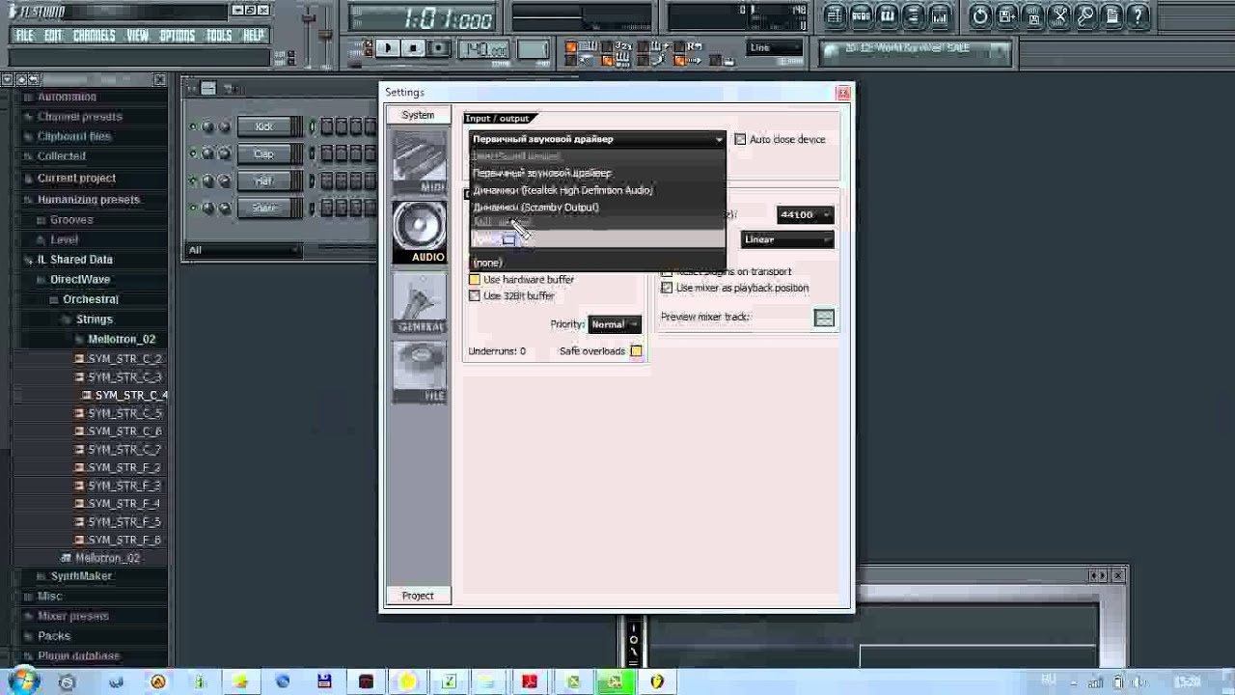The width and height of the screenshot is (1235, 695).
Task: Select the Scramby Output driver option
Action: pos(597,208)
